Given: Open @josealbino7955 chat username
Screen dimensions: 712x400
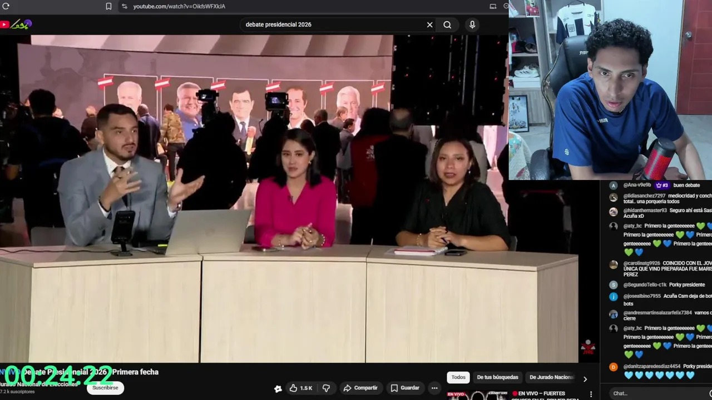Looking at the screenshot, I should pyautogui.click(x=642, y=296).
